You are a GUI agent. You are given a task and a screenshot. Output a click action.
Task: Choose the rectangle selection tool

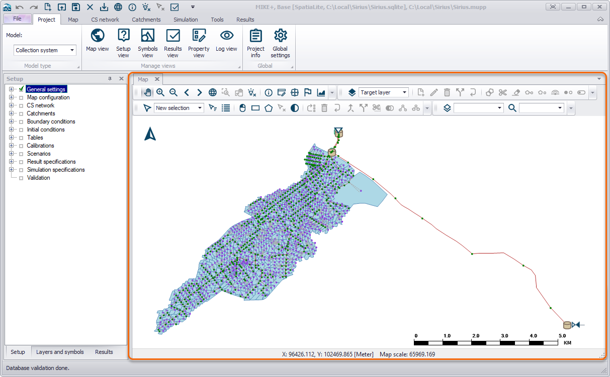coord(255,108)
